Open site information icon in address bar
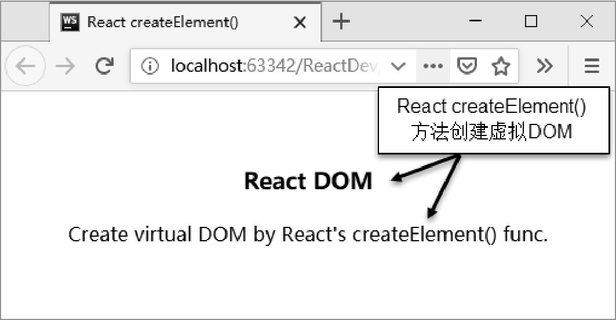This screenshot has width=616, height=320. (150, 67)
